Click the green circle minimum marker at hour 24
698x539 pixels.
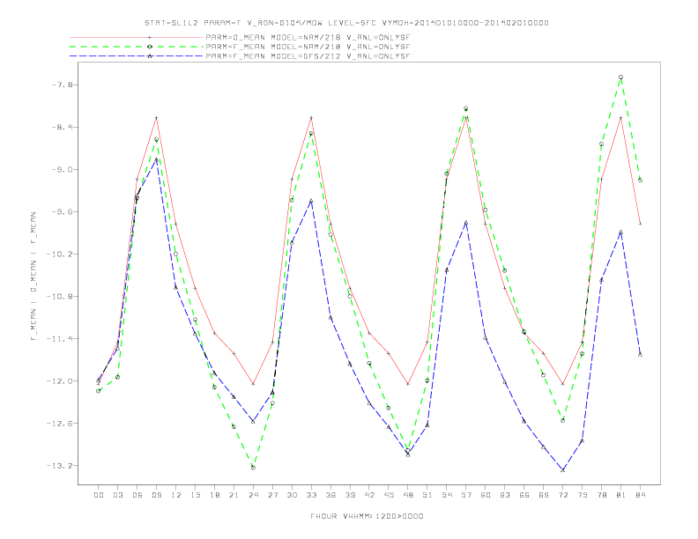click(253, 468)
